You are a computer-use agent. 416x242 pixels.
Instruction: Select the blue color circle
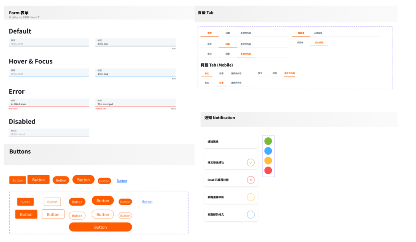pyautogui.click(x=268, y=151)
